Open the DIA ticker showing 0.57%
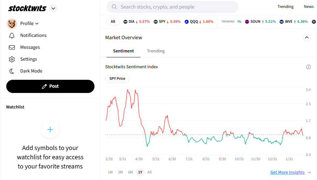The height and width of the screenshot is (180, 317). click(x=137, y=22)
